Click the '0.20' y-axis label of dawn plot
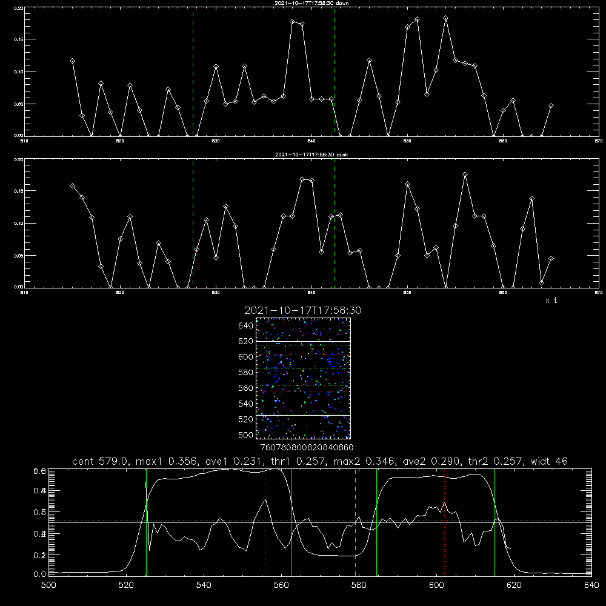The height and width of the screenshot is (606, 606). coord(18,8)
